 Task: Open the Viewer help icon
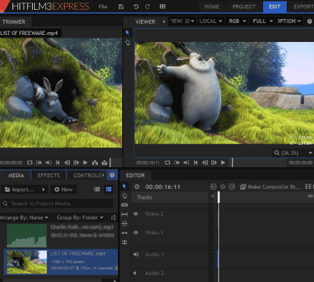309,22
